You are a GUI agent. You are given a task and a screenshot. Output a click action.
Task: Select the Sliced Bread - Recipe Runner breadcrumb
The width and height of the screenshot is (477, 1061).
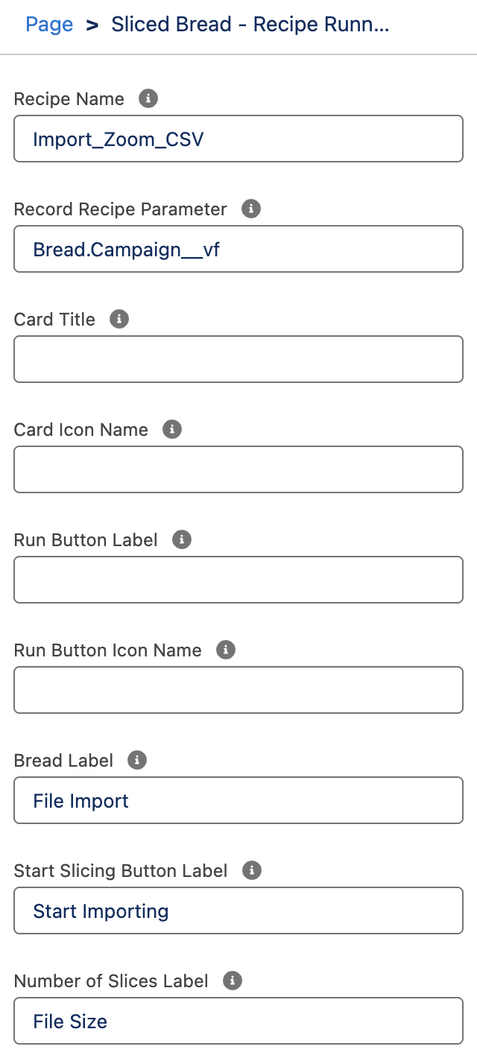click(x=250, y=25)
